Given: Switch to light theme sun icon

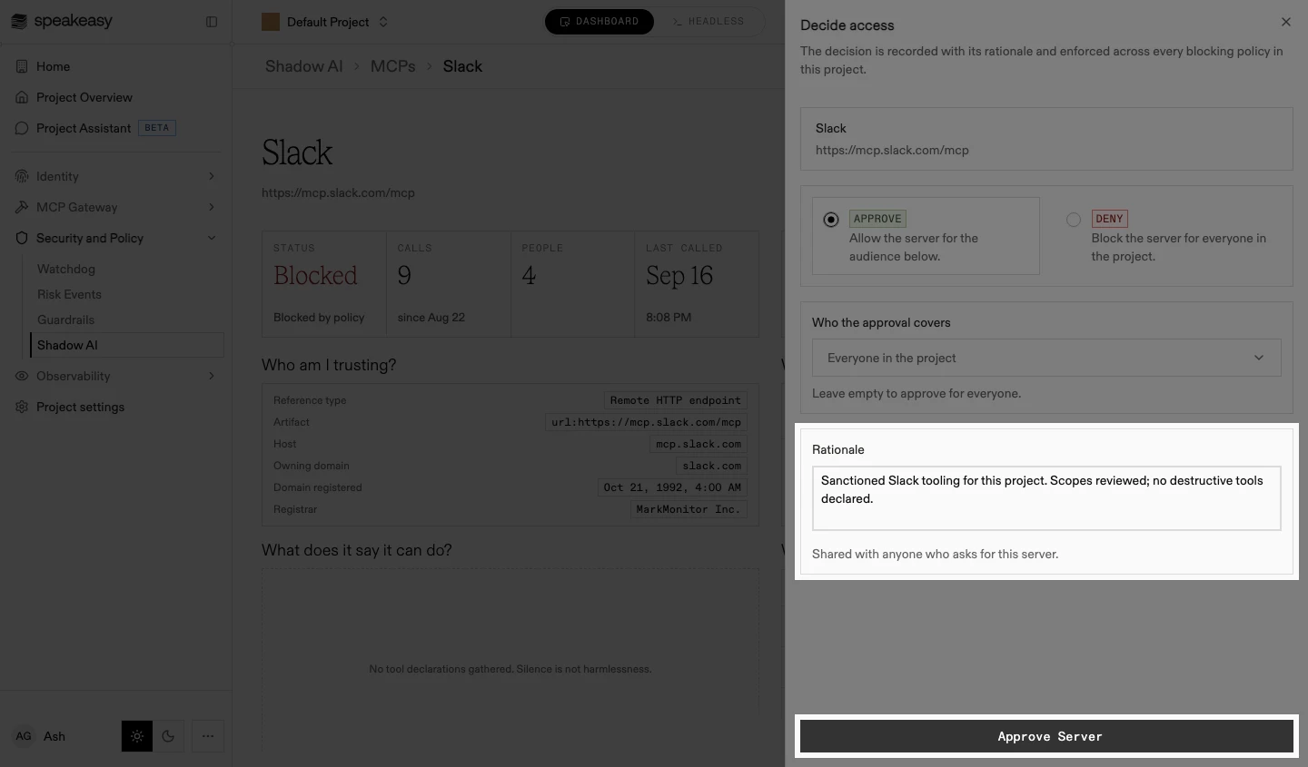Looking at the screenshot, I should (x=137, y=736).
